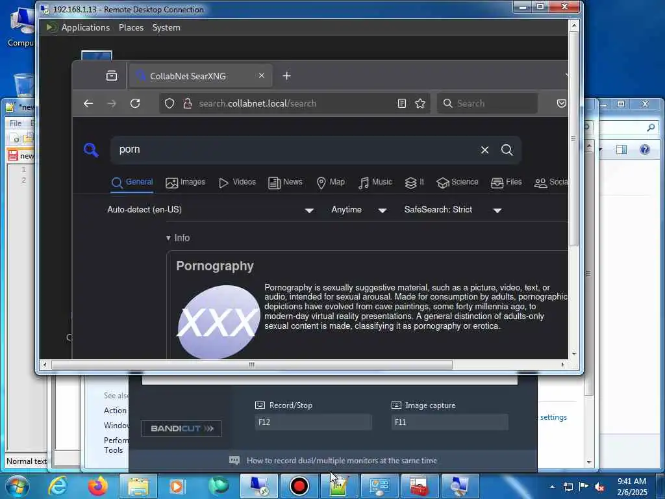The height and width of the screenshot is (499, 665).
Task: Open the red toolbox taskbar icon
Action: (420, 486)
